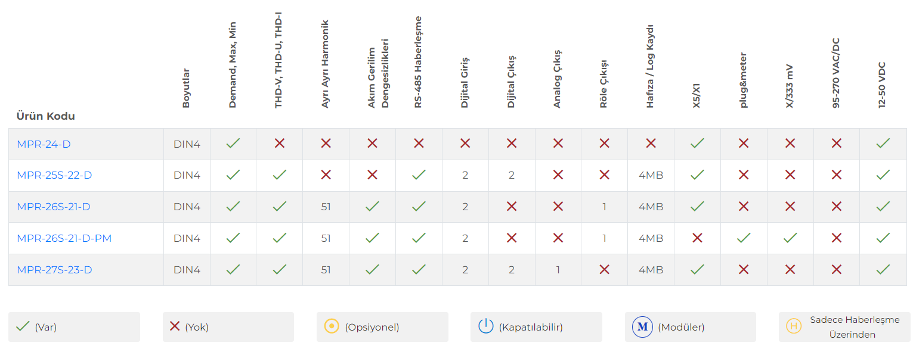
Task: Click the green checkmark (Var) legend icon
Action: [23, 327]
